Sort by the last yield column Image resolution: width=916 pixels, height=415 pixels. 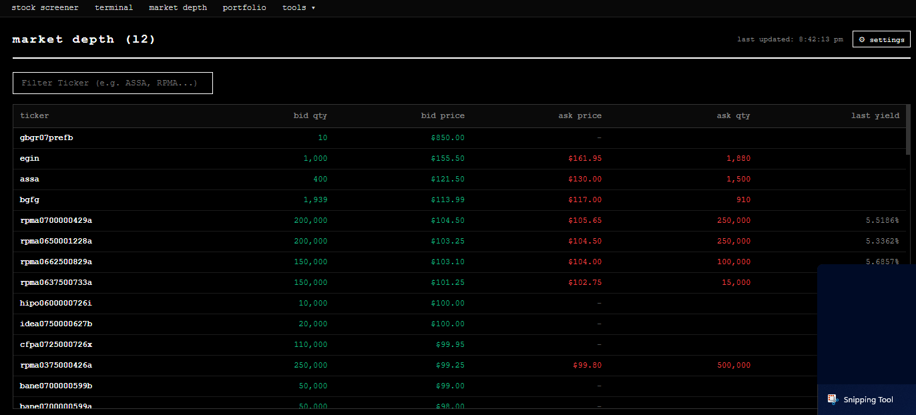pyautogui.click(x=875, y=116)
